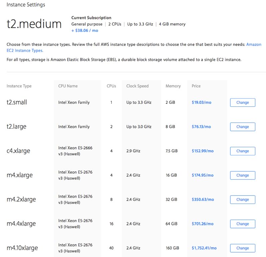Click the $76.13/mo price

pyautogui.click(x=202, y=126)
